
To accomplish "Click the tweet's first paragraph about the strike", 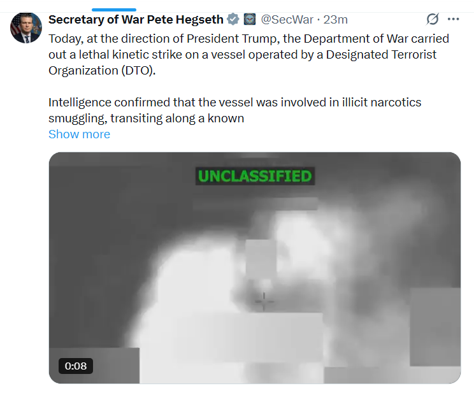I will 248,54.
